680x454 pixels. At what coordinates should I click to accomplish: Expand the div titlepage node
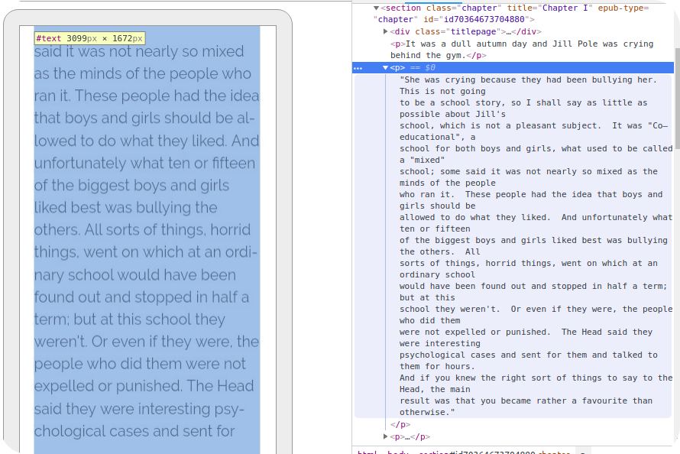(385, 31)
